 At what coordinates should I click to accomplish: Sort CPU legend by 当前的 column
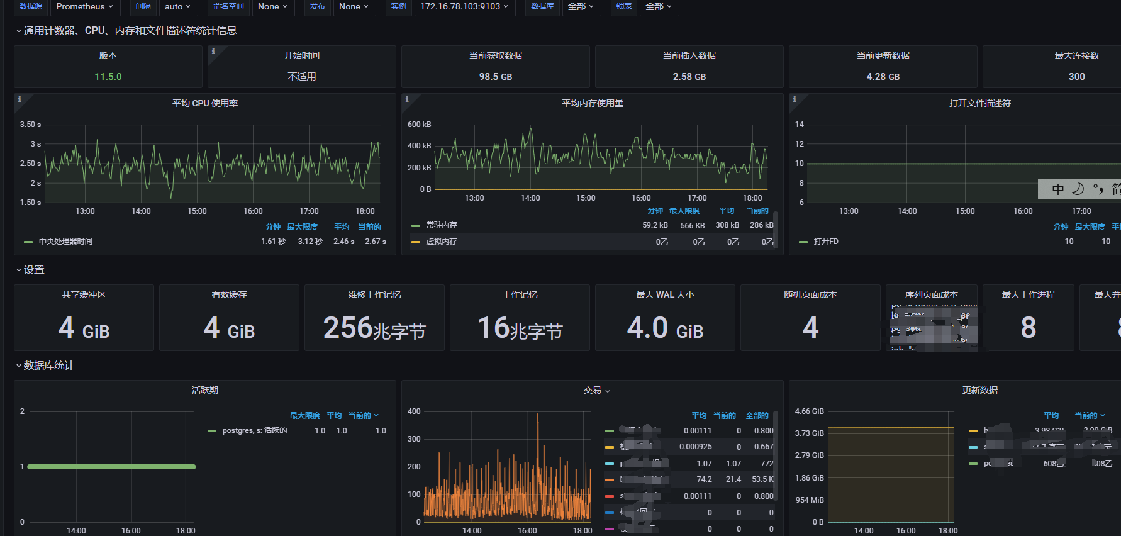point(369,226)
